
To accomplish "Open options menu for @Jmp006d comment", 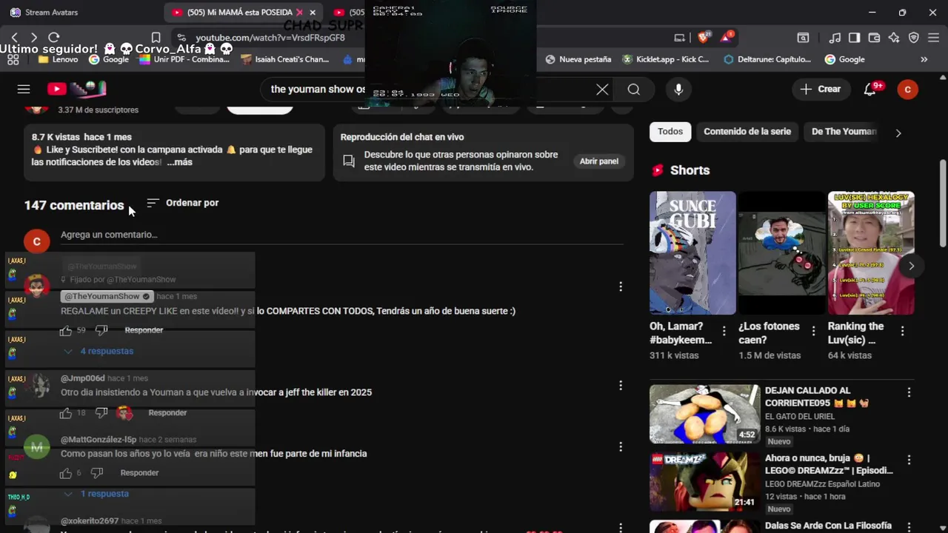I will (x=621, y=385).
